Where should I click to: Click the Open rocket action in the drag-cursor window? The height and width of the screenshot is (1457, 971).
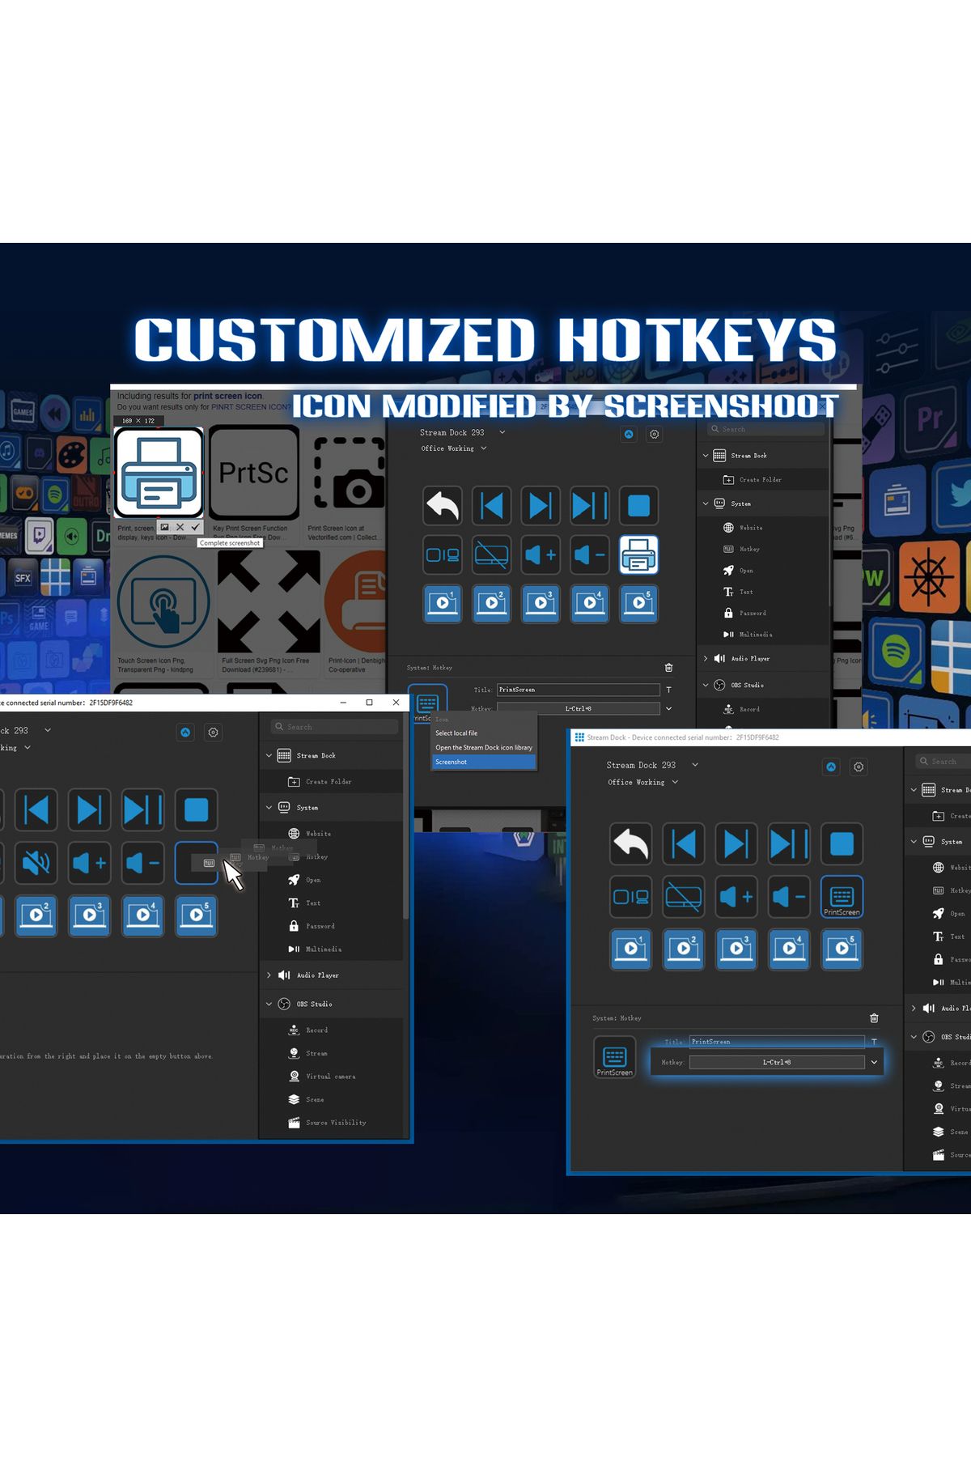304,880
